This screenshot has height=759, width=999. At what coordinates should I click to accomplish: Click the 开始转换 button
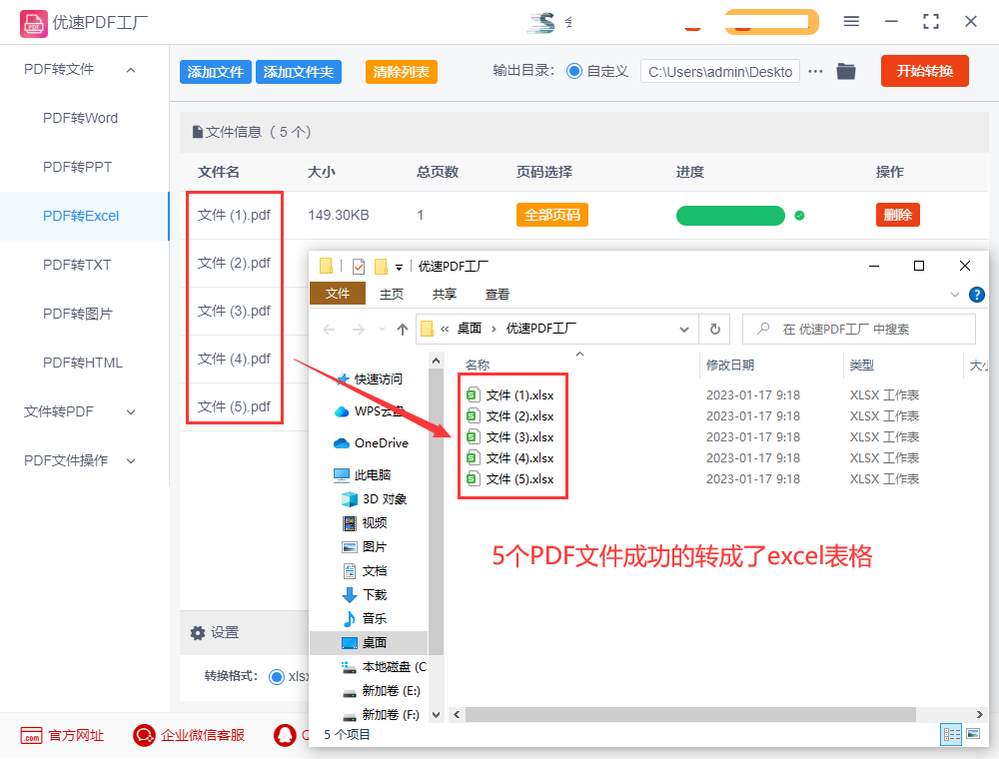pyautogui.click(x=924, y=71)
